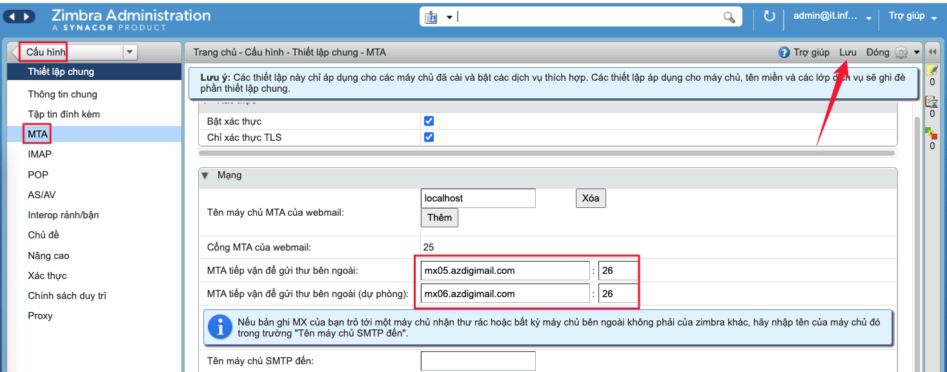The width and height of the screenshot is (947, 372).
Task: Select IMAP in the left sidebar
Action: 39,154
